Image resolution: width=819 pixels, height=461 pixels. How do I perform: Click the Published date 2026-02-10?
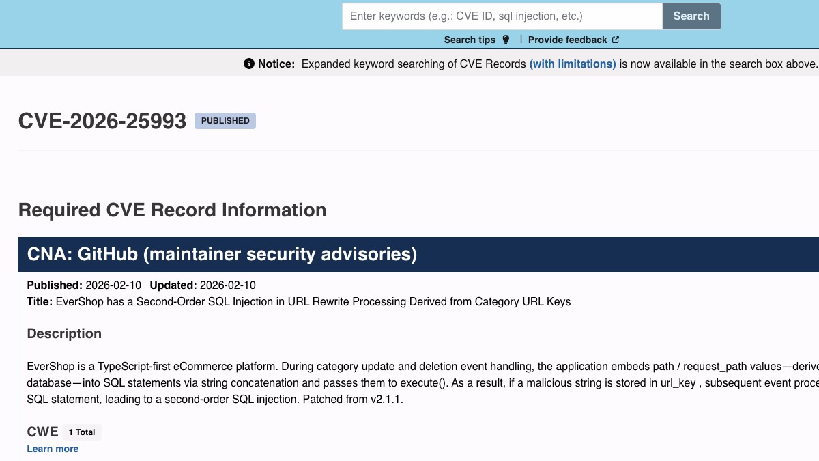113,285
